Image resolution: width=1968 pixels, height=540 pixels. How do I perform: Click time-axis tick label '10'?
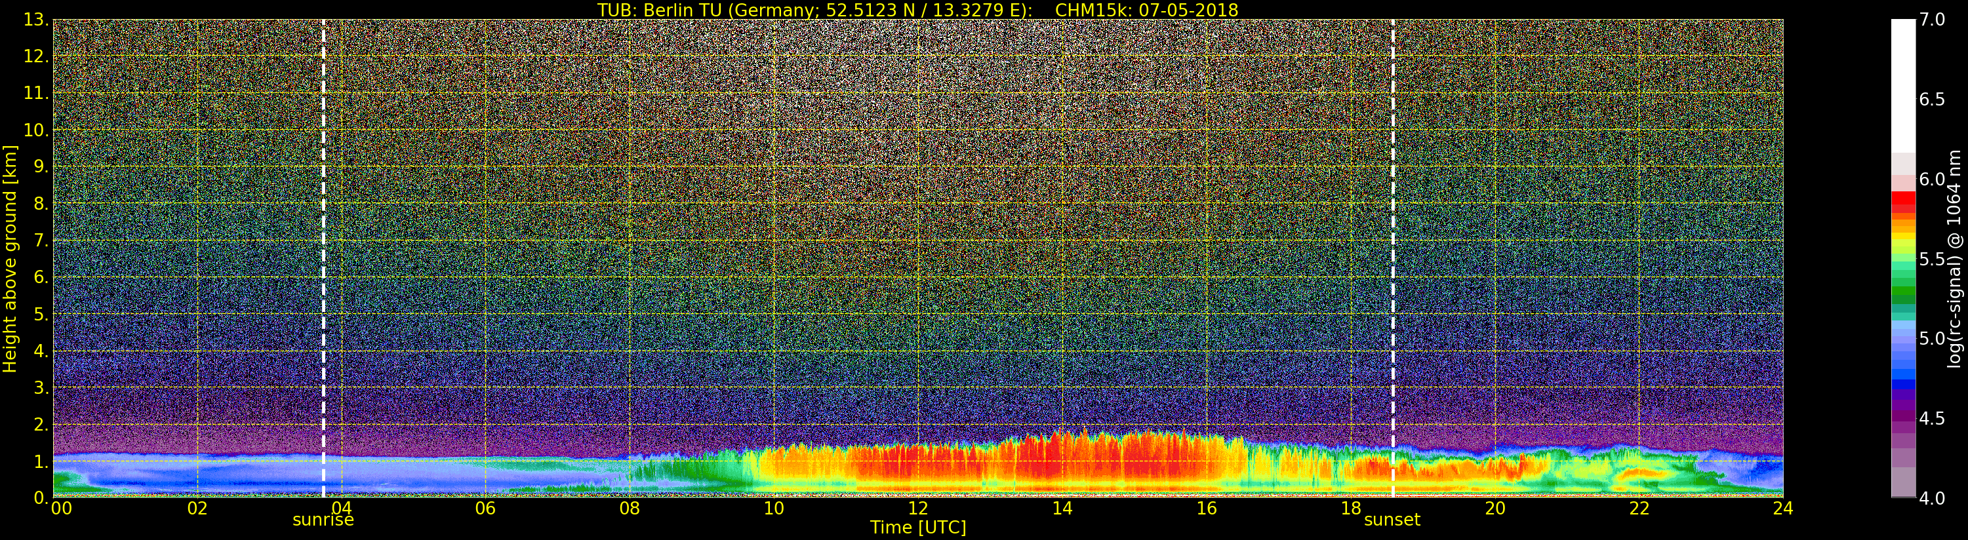(x=774, y=509)
